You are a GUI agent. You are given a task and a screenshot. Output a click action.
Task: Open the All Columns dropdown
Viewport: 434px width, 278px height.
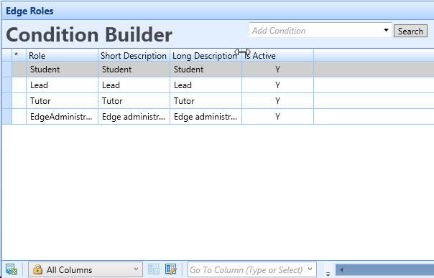click(86, 269)
